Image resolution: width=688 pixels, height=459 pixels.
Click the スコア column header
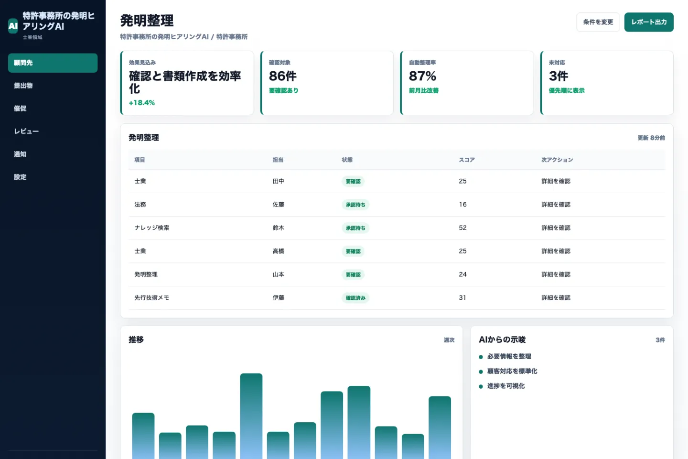point(467,160)
